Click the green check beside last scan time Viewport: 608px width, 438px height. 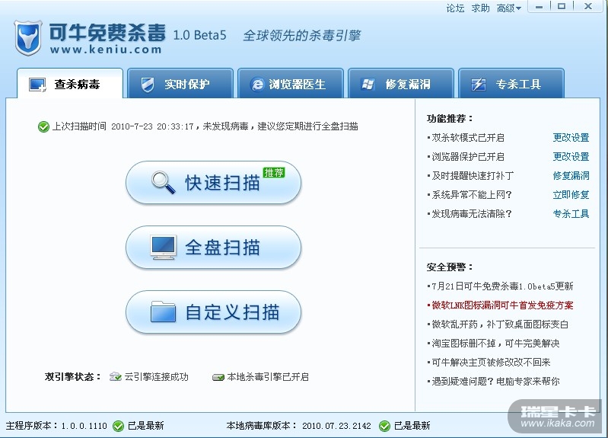point(43,126)
